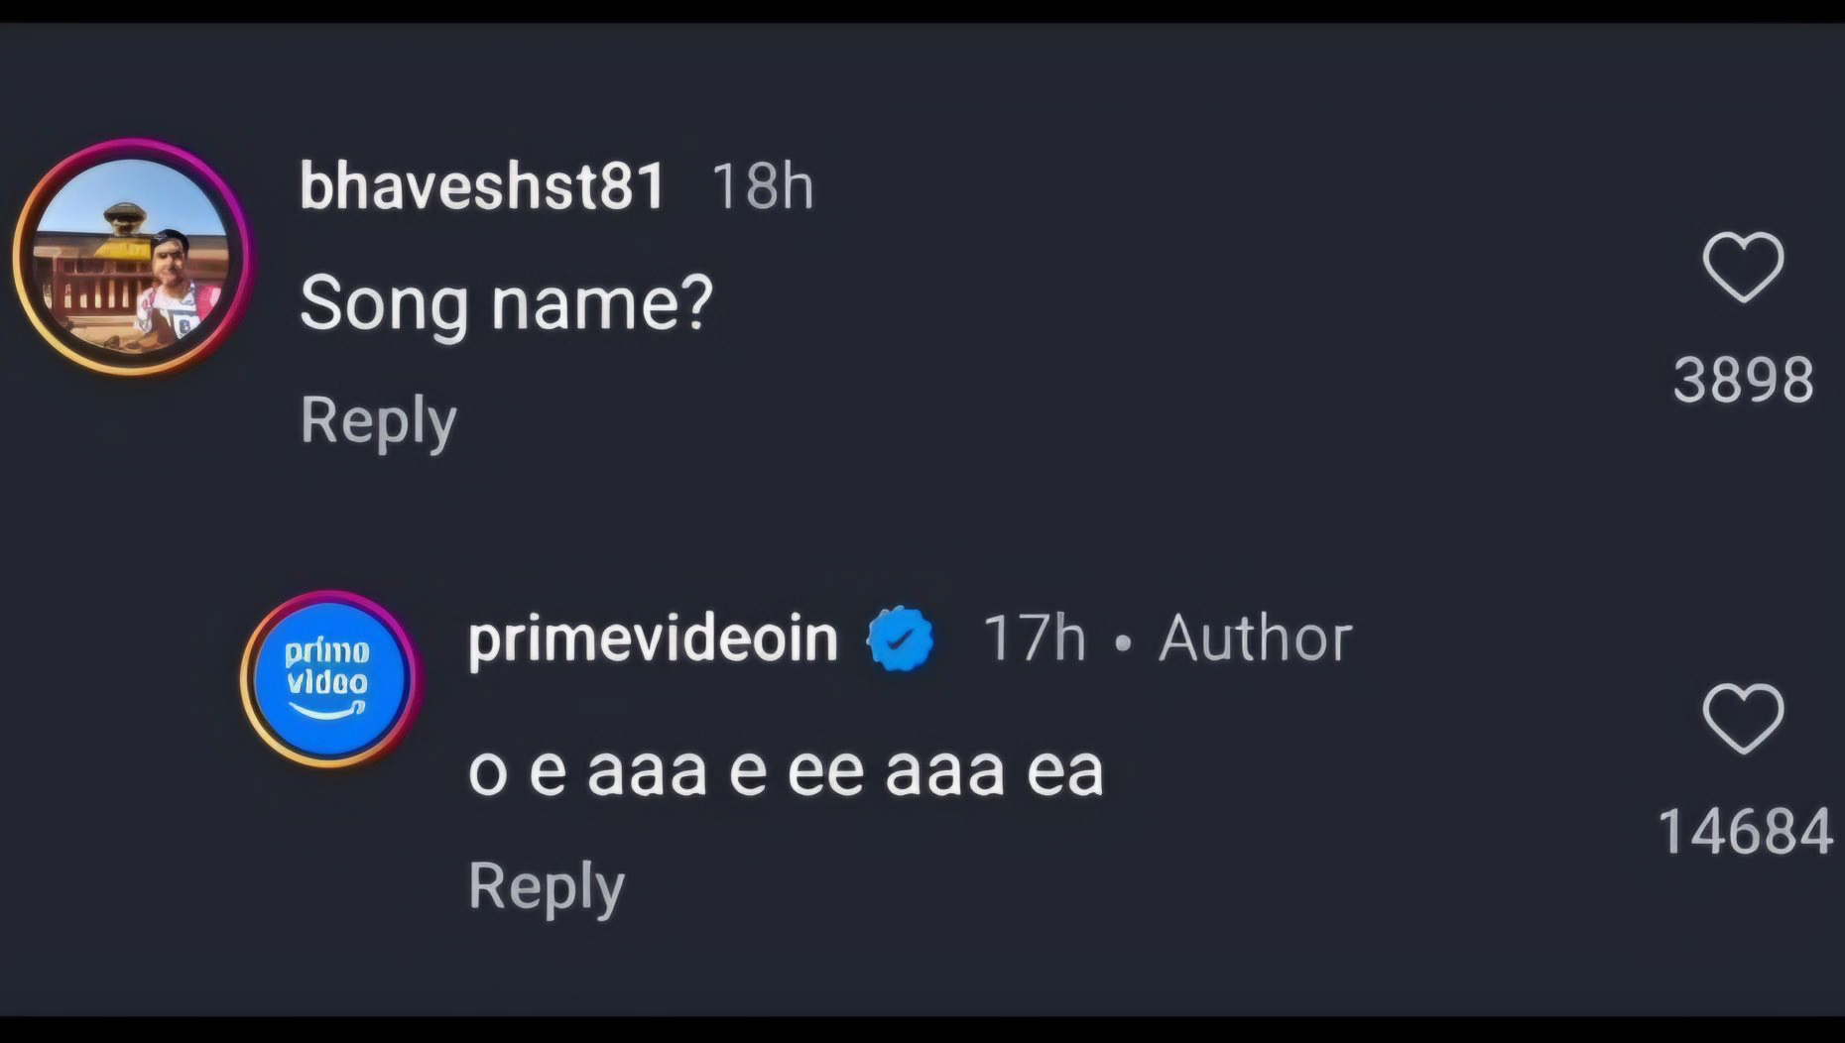
Task: View the 14684 likes count
Action: [1744, 831]
